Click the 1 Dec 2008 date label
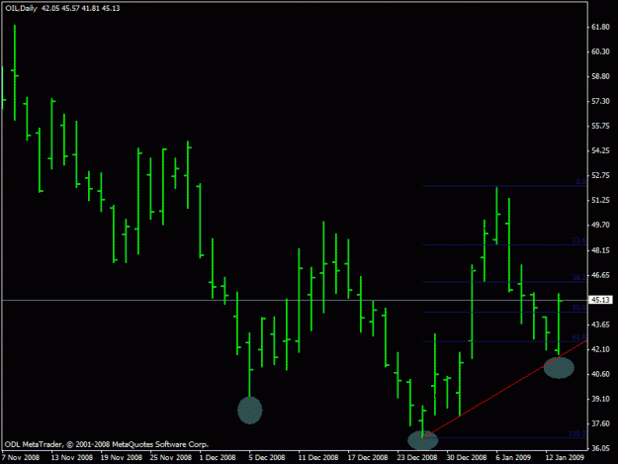Screen dimensions: 618x464 (218, 458)
